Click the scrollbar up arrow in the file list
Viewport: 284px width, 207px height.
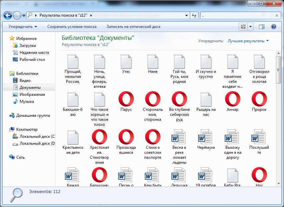[279, 53]
